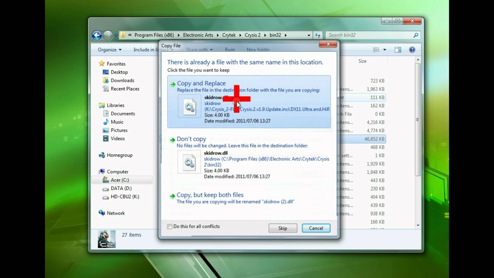Focus the Search bin32 field
The width and height of the screenshot is (494, 278).
(x=373, y=35)
